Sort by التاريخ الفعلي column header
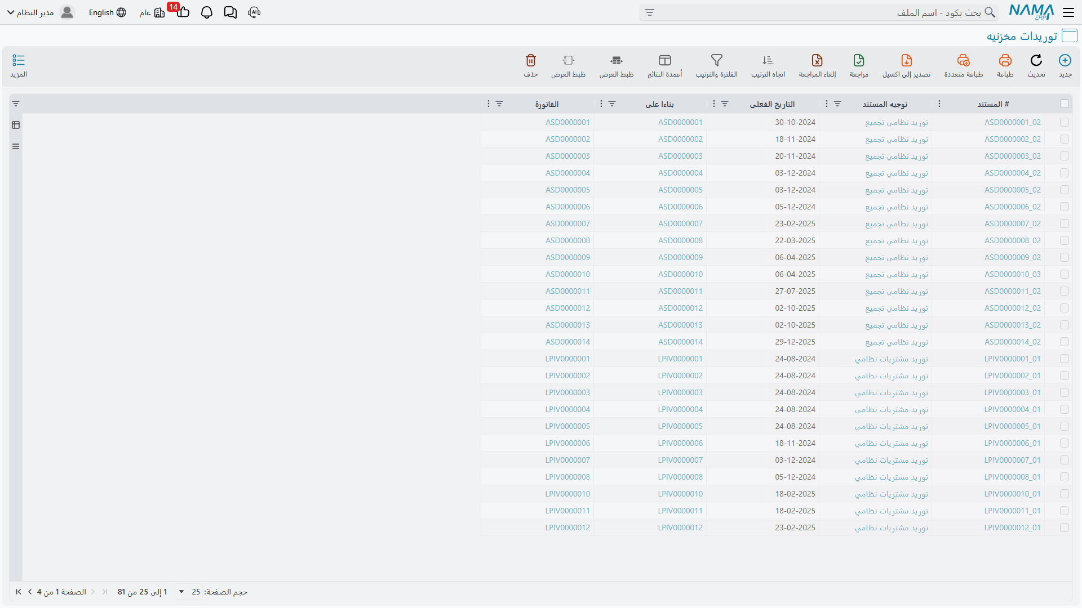Viewport: 1082px width, 608px height. click(772, 104)
